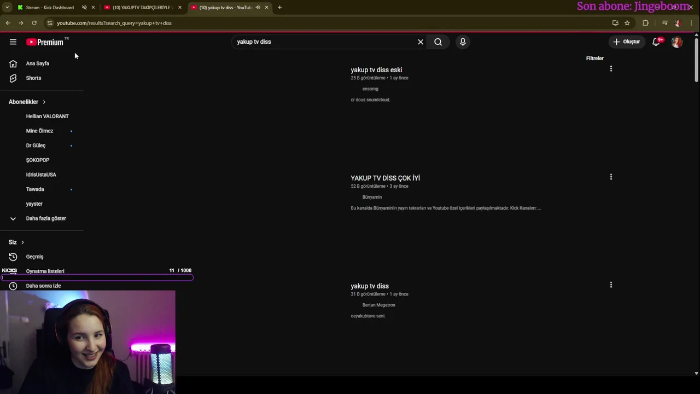Close the YAKUPTV TAKİPÇİLERİYLE tab
The image size is (700, 394).
tap(179, 7)
